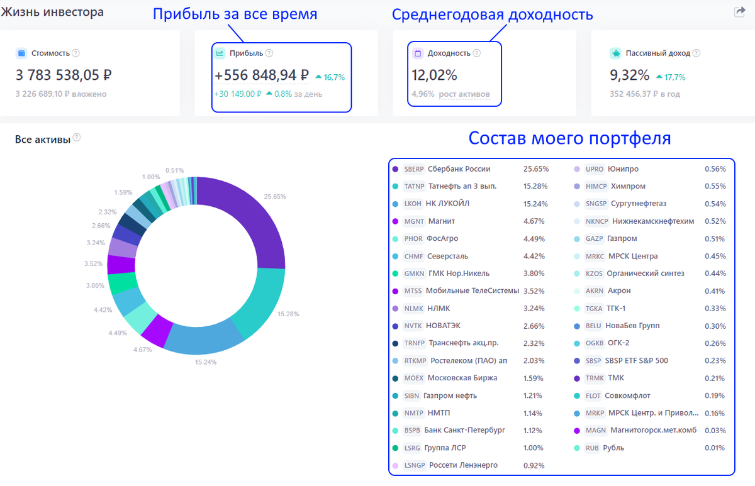Click ФосАгро in the legend
The height and width of the screenshot is (486, 755).
[442, 239]
